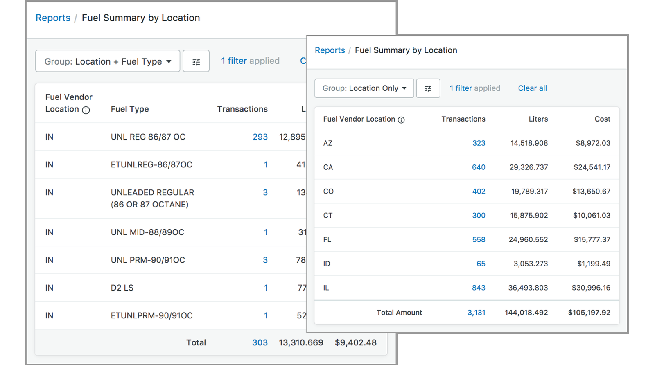Click the IL location cell

(x=326, y=288)
